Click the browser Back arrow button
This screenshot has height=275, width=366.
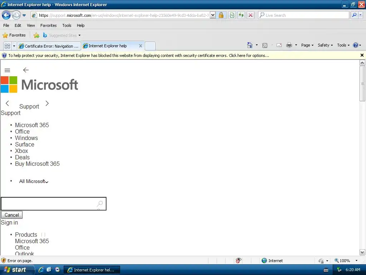pyautogui.click(x=6, y=15)
